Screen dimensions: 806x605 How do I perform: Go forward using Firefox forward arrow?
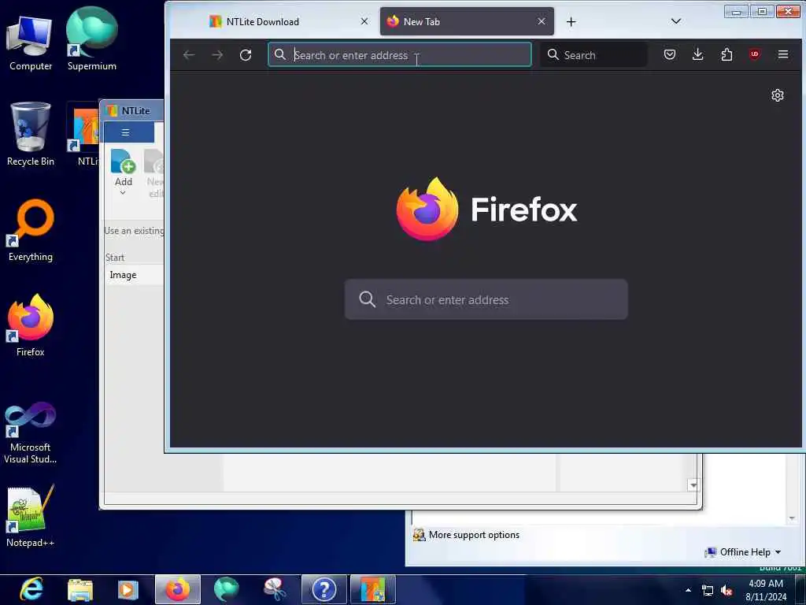tap(217, 55)
